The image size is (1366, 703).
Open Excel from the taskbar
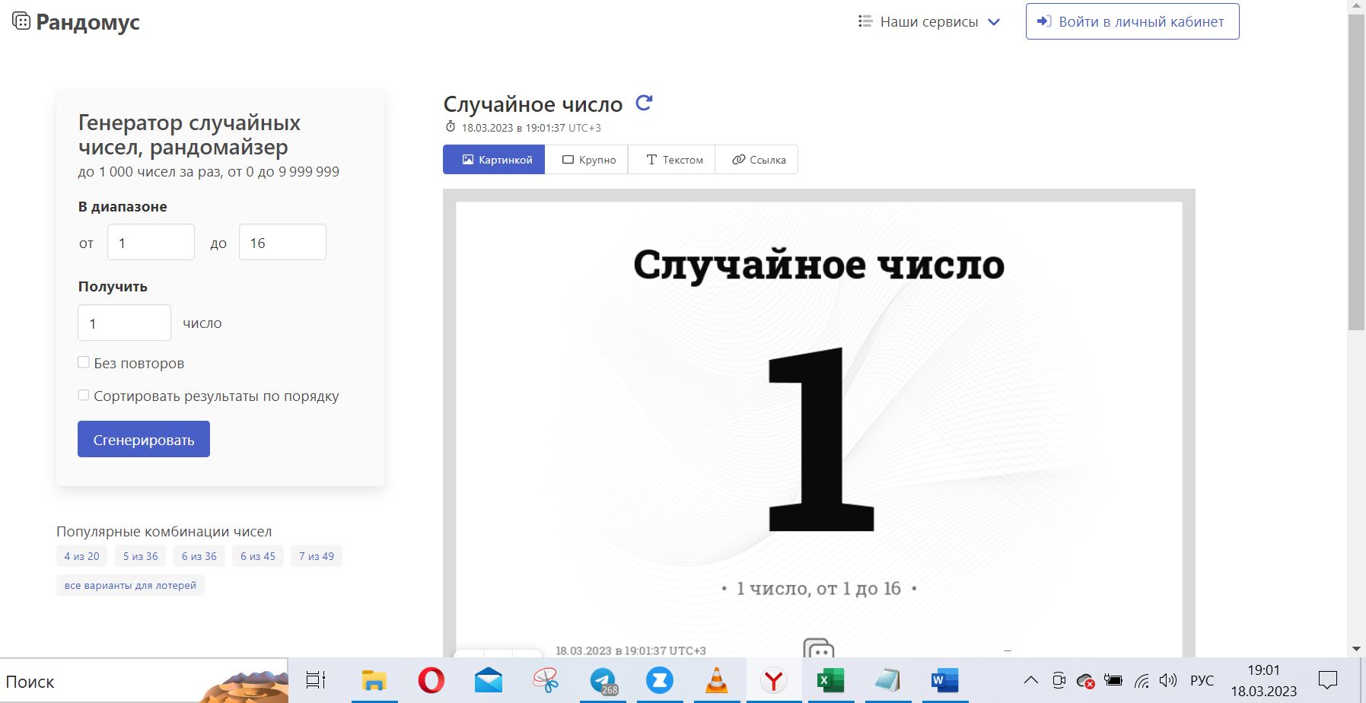[x=830, y=680]
